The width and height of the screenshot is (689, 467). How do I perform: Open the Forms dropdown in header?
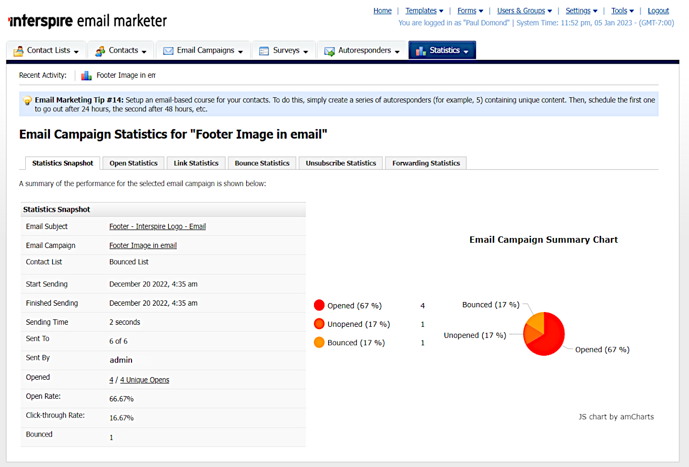pyautogui.click(x=470, y=11)
